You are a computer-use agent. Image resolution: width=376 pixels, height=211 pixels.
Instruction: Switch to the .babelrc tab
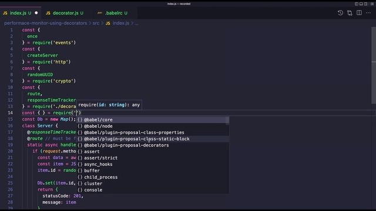pyautogui.click(x=113, y=13)
